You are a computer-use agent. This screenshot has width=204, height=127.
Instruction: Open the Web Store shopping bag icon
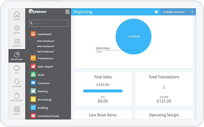click(17, 95)
